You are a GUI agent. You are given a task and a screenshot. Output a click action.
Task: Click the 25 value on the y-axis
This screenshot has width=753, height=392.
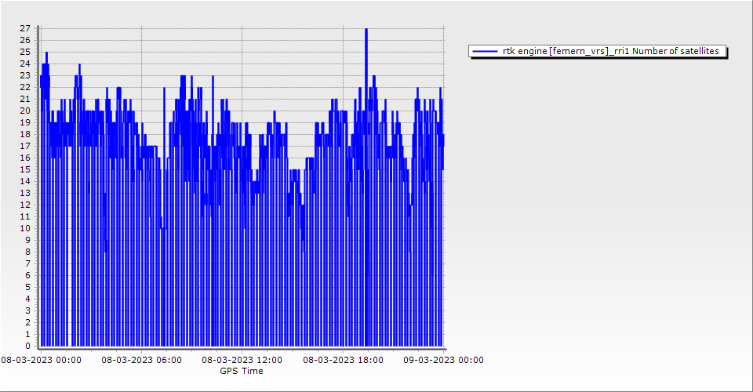(25, 52)
